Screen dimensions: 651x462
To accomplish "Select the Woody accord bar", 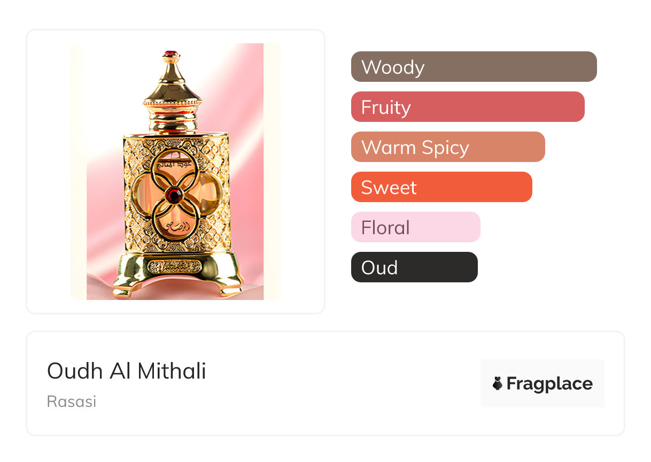I will (474, 67).
